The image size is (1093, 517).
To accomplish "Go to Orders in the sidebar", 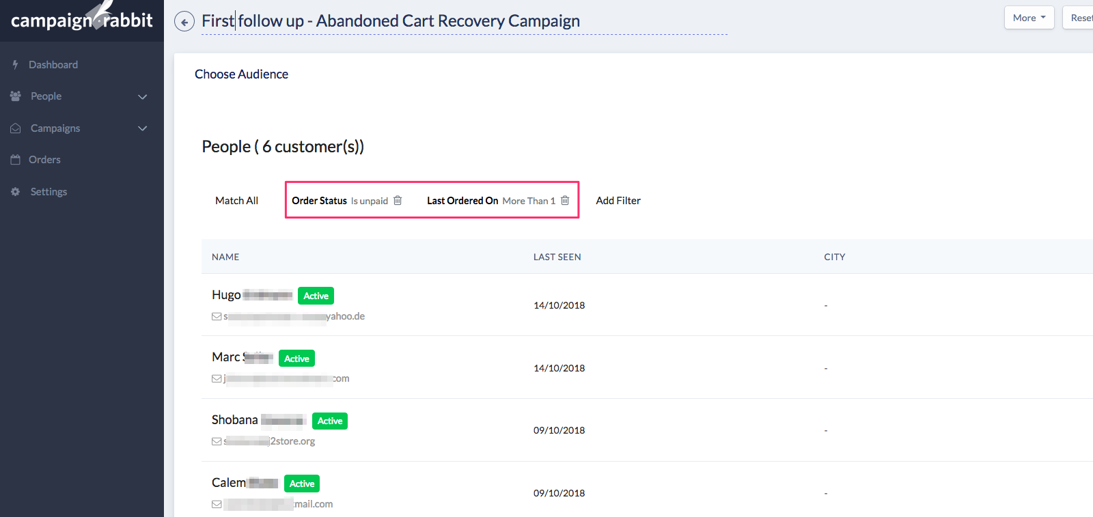I will click(44, 160).
